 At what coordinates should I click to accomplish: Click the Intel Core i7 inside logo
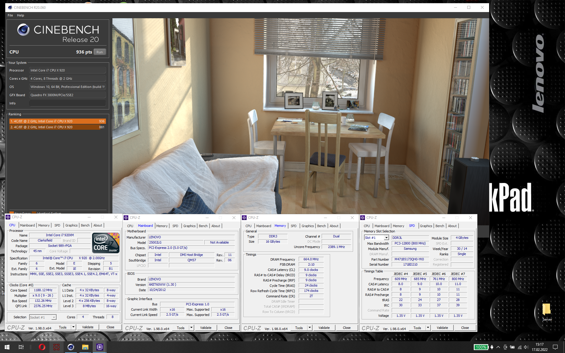coord(106,243)
